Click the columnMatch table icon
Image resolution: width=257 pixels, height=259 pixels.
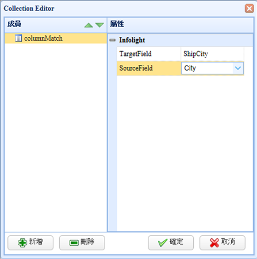click(x=18, y=38)
